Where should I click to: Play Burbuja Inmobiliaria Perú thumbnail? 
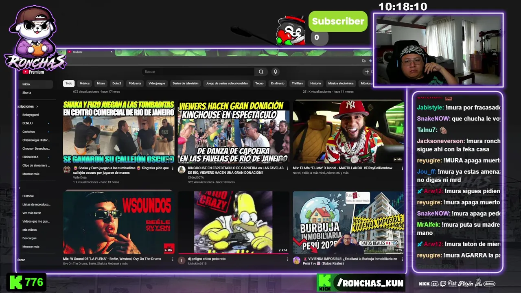click(348, 223)
